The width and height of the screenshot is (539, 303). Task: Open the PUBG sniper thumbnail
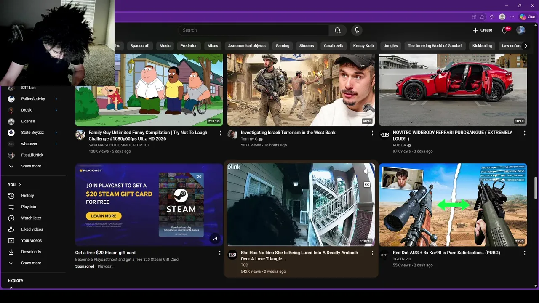coord(453,205)
